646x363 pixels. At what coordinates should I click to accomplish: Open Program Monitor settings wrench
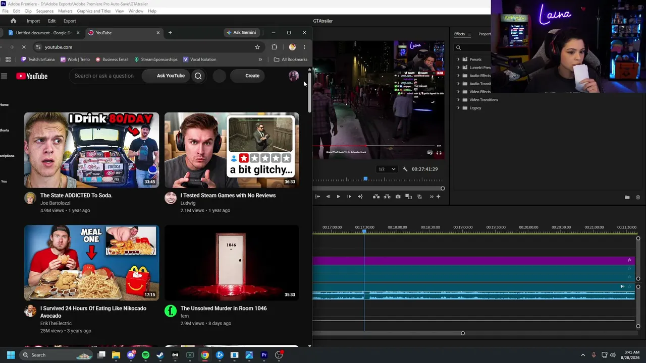coord(405,169)
